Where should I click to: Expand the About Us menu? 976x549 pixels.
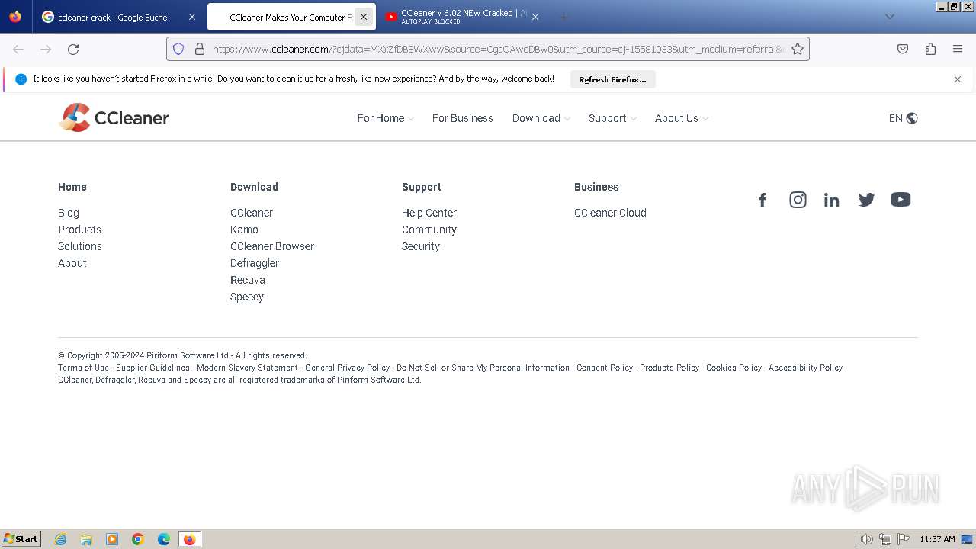coord(681,118)
